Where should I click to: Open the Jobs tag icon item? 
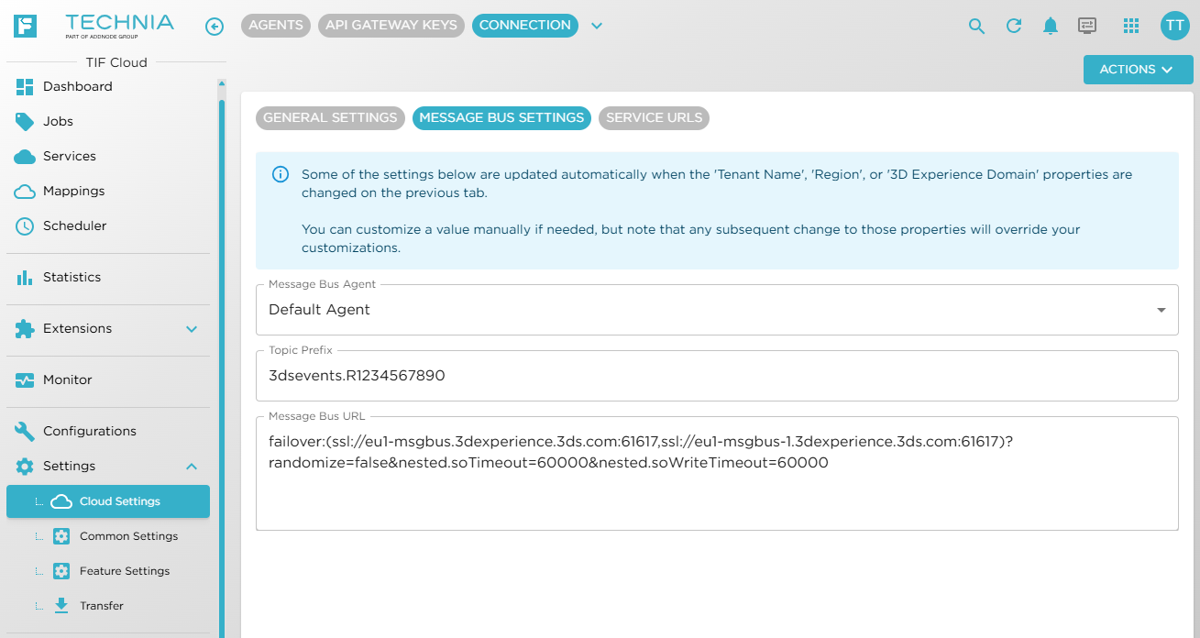tap(108, 121)
